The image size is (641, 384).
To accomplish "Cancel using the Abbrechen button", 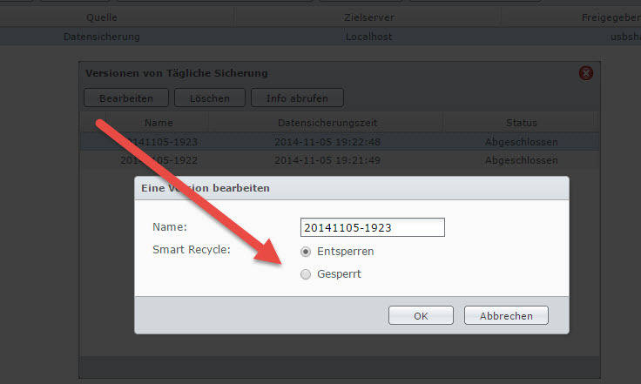I will [506, 315].
